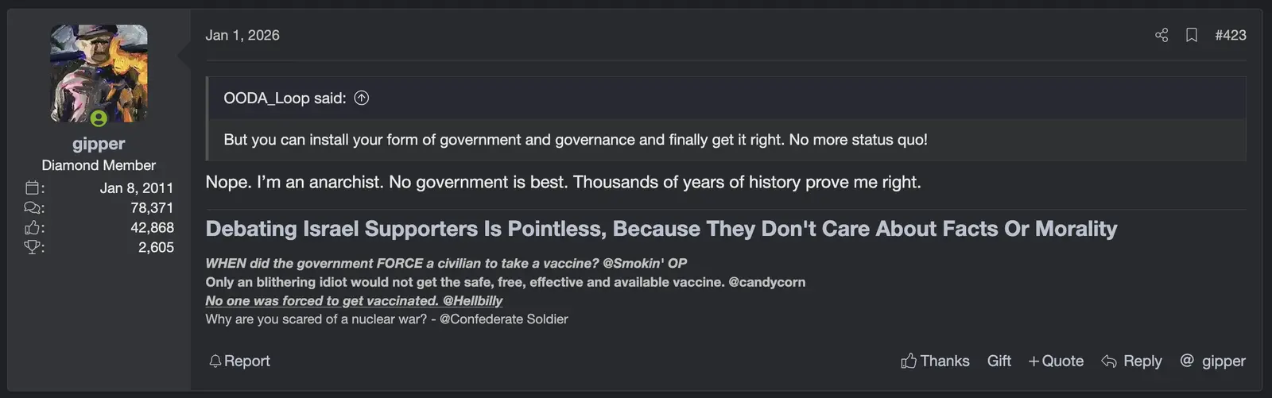The height and width of the screenshot is (398, 1272).
Task: Open gipper's username profile link
Action: (99, 144)
